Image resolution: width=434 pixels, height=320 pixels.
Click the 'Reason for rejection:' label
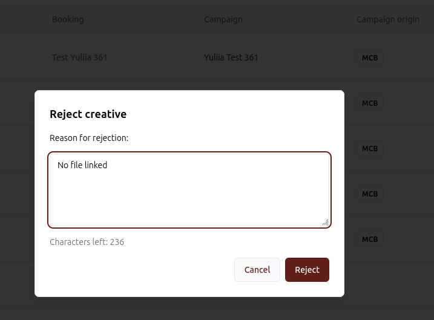click(x=89, y=138)
